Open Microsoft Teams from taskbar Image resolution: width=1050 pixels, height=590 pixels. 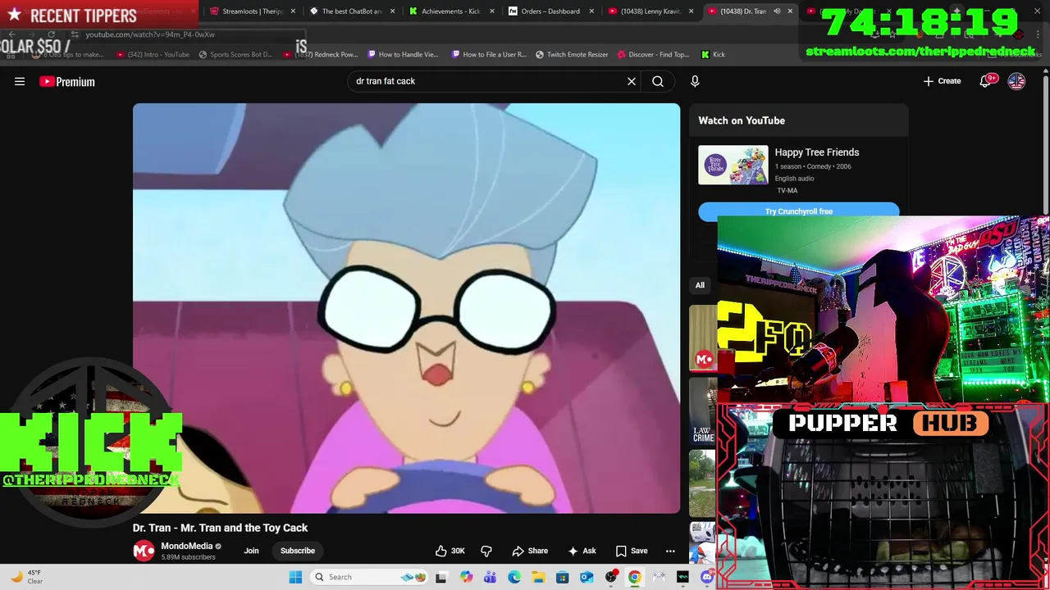pos(490,577)
